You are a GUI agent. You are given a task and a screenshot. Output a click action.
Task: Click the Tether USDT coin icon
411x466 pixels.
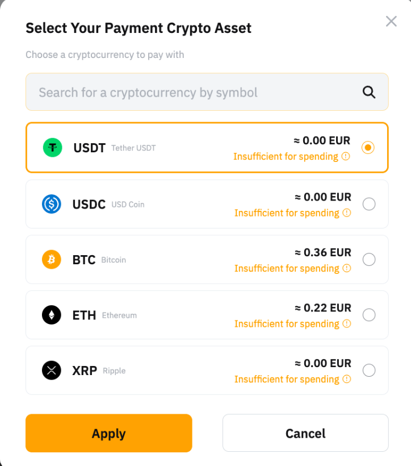tap(53, 148)
